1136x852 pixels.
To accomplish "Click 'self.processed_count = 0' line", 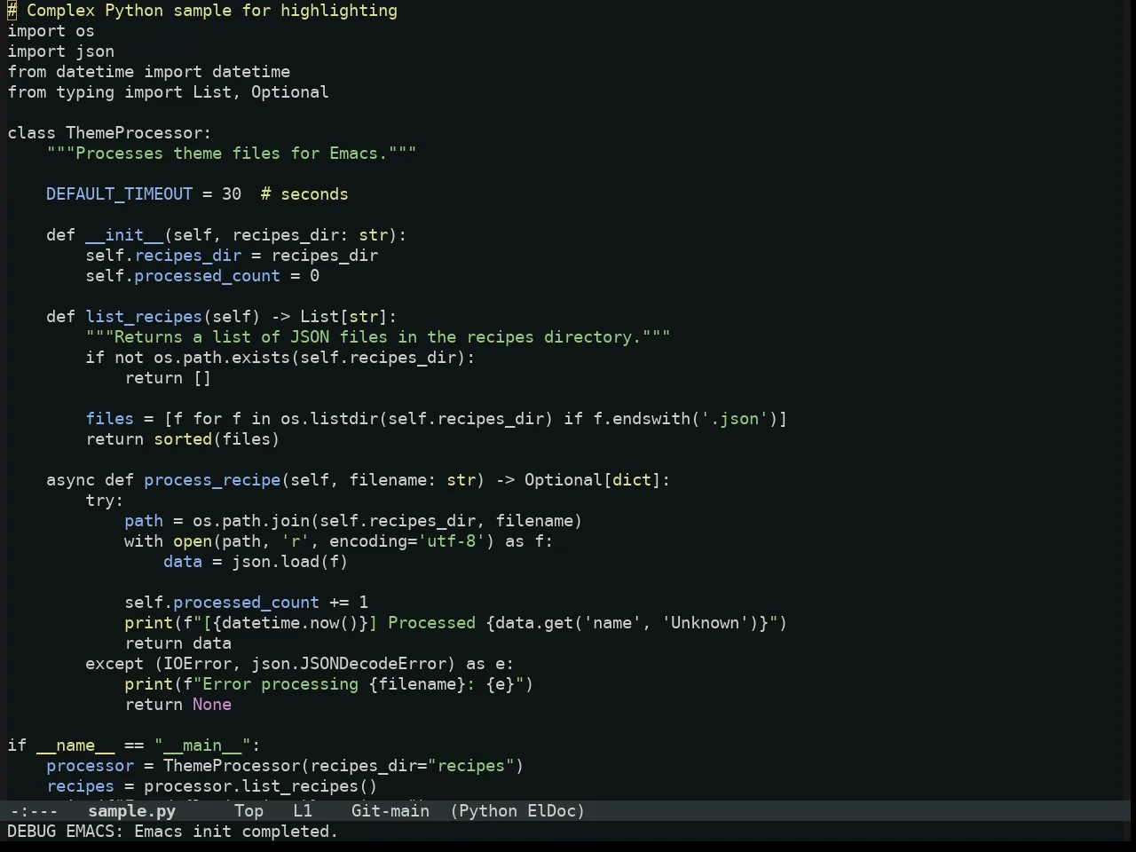I will [202, 276].
